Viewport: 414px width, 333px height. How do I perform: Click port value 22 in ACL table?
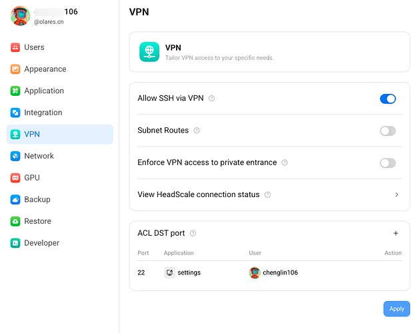141,272
